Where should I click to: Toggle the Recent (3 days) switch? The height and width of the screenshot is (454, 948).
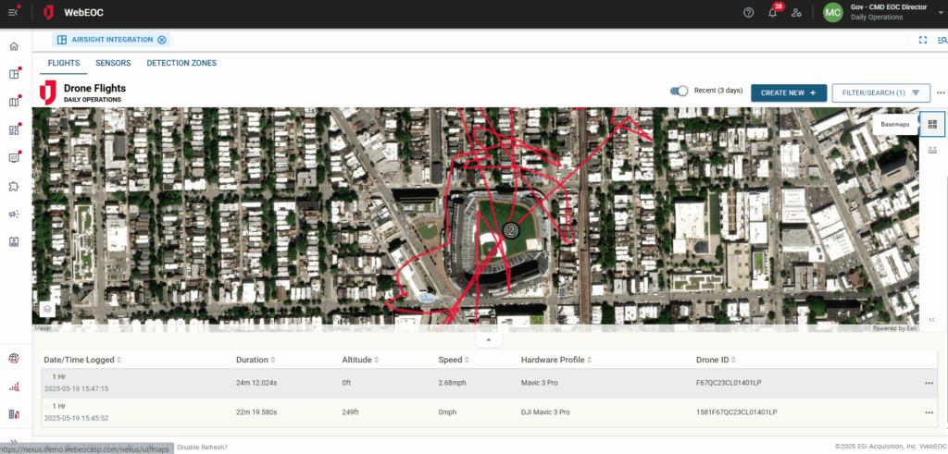point(680,92)
